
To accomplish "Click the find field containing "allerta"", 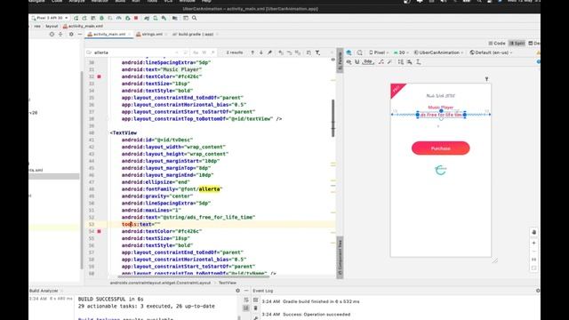I will pyautogui.click(x=134, y=52).
